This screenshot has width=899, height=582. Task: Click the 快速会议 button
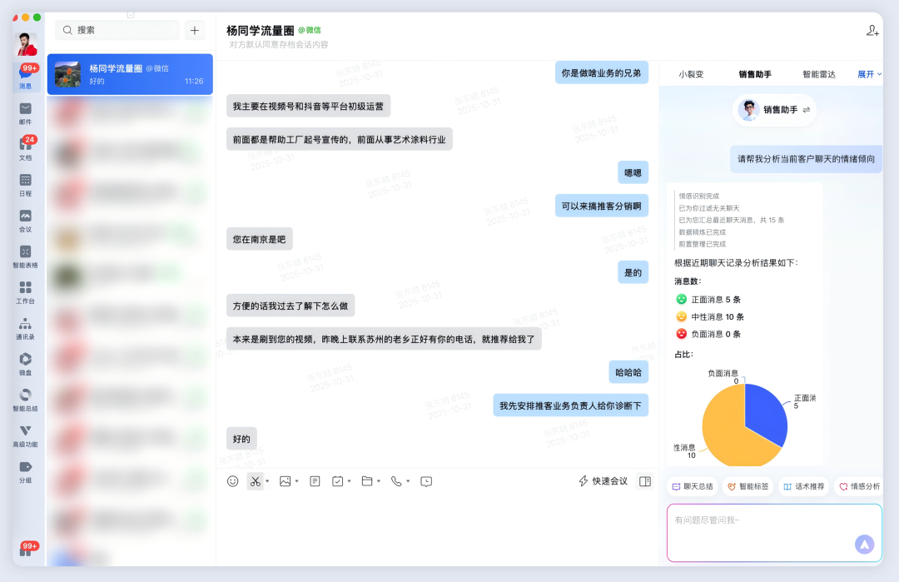(x=605, y=481)
